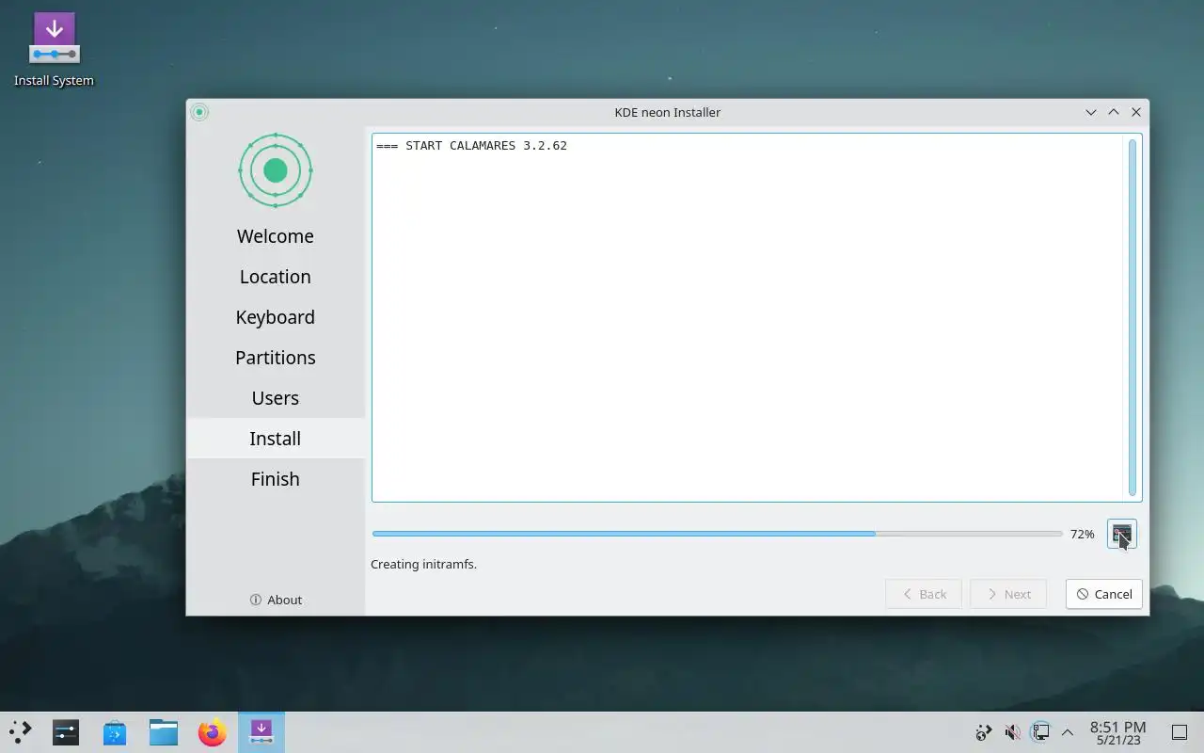Viewport: 1204px width, 753px height.
Task: Click the log panel vertical scrollbar
Action: click(1133, 317)
